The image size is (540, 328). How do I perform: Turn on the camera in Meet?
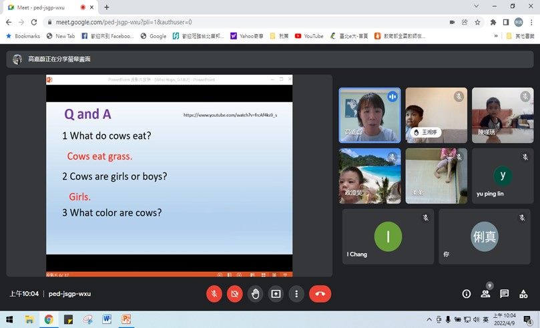234,294
